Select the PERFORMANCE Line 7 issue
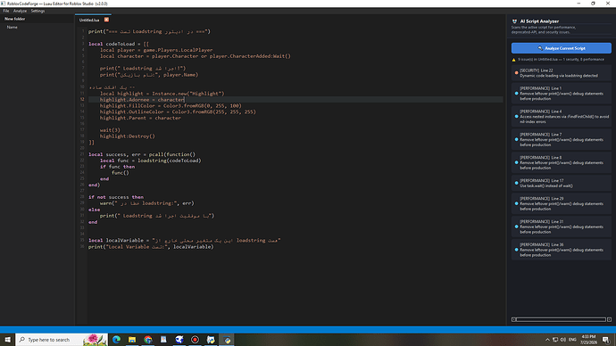The width and height of the screenshot is (616, 346). click(x=561, y=139)
